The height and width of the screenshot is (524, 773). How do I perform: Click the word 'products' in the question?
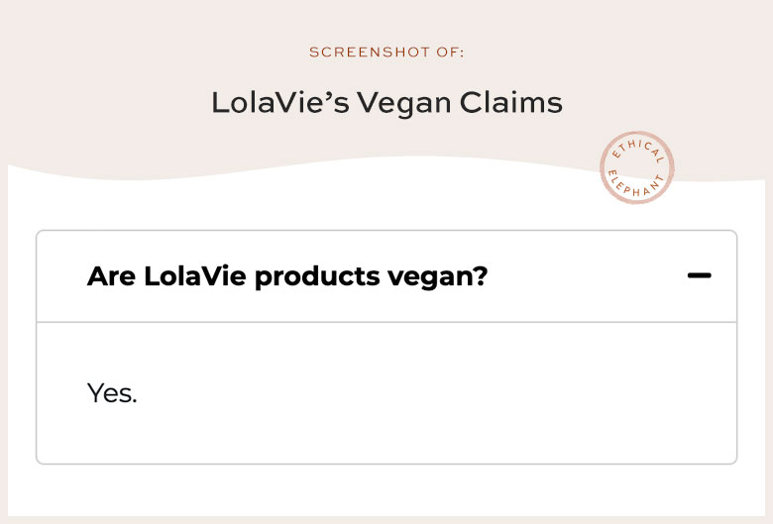[317, 276]
